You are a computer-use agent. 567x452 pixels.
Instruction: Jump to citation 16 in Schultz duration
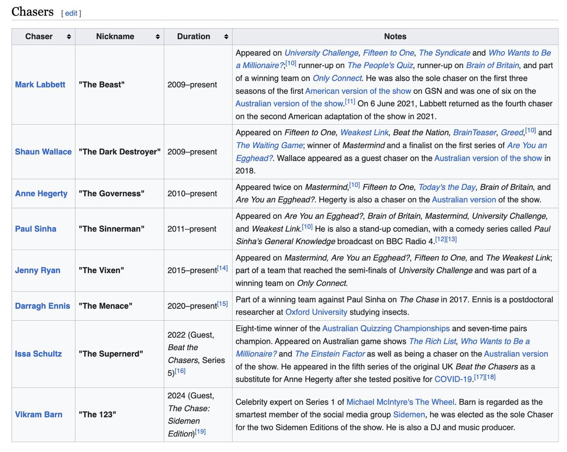point(180,371)
